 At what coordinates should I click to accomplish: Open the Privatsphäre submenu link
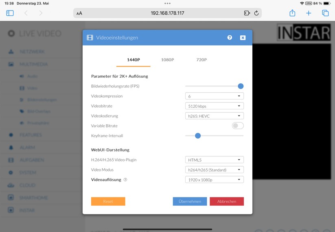pos(38,123)
